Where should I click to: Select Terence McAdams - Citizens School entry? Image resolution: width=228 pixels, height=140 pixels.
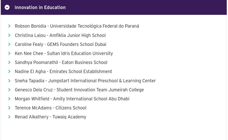(x=50, y=108)
